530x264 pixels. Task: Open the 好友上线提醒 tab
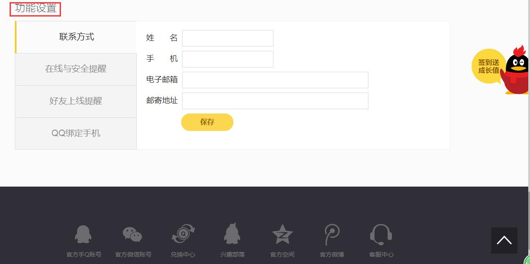coord(76,101)
